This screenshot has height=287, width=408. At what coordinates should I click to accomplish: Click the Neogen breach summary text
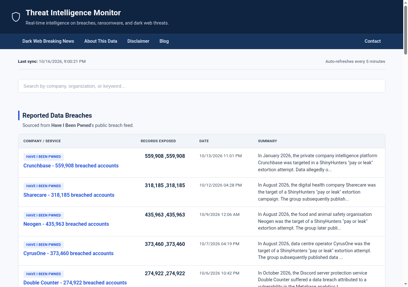pyautogui.click(x=315, y=221)
